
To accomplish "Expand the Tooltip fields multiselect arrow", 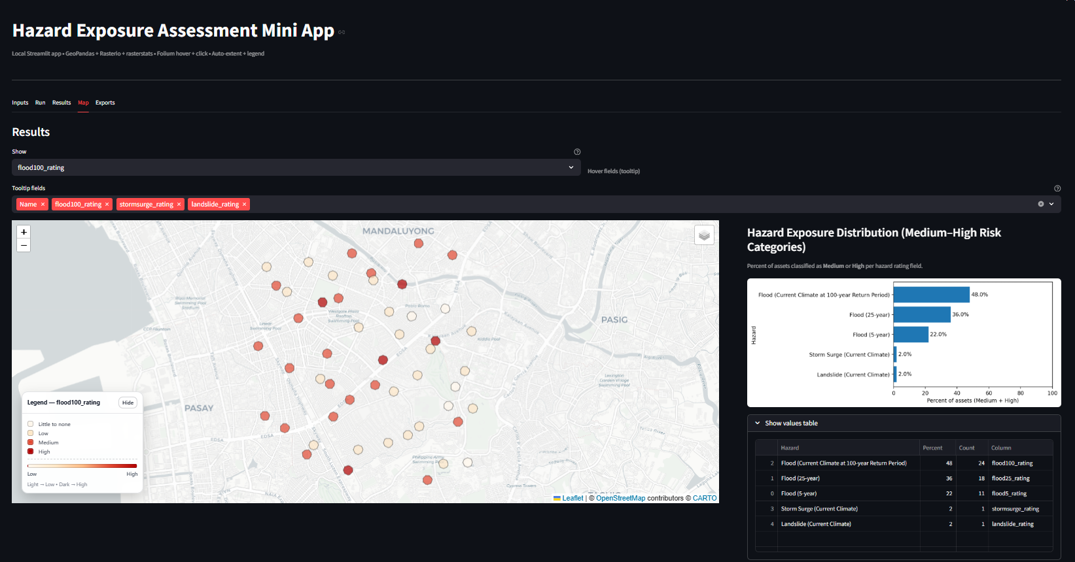I will [x=1051, y=204].
